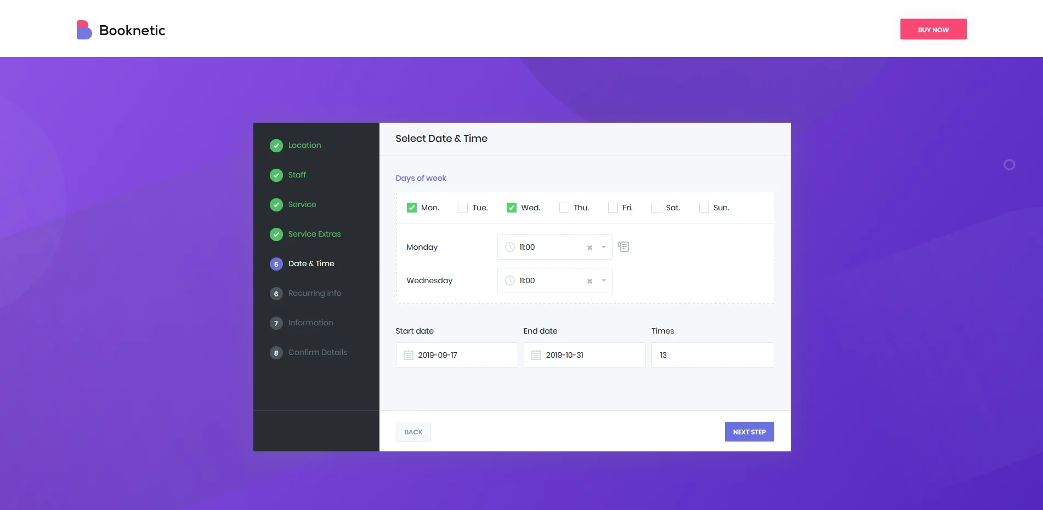The height and width of the screenshot is (510, 1043).
Task: Select the Confirm Details step
Action: (318, 352)
